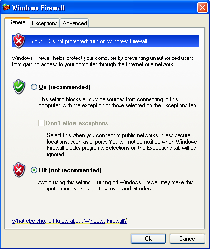This screenshot has width=210, height=249.
Task: Dismiss the dialog with Cancel
Action: tap(187, 238)
